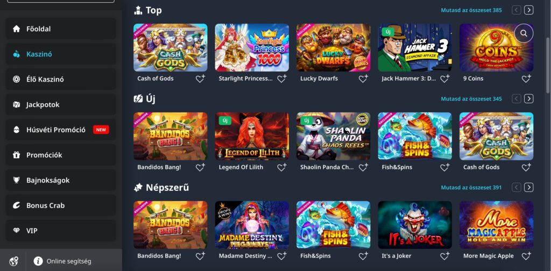The height and width of the screenshot is (271, 551).
Task: Toggle favorite heart for It's a Joker
Action: (x=445, y=256)
